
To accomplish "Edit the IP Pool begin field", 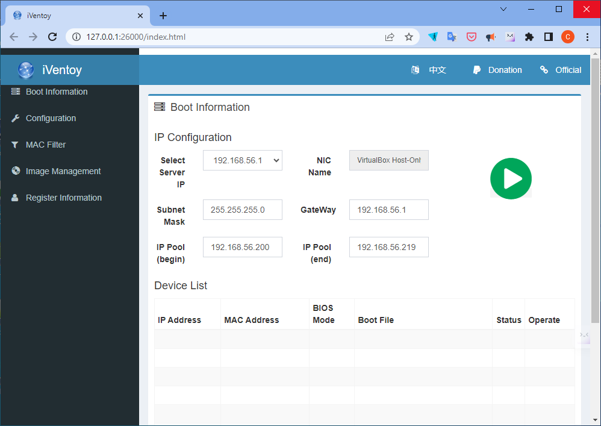I will [x=243, y=247].
